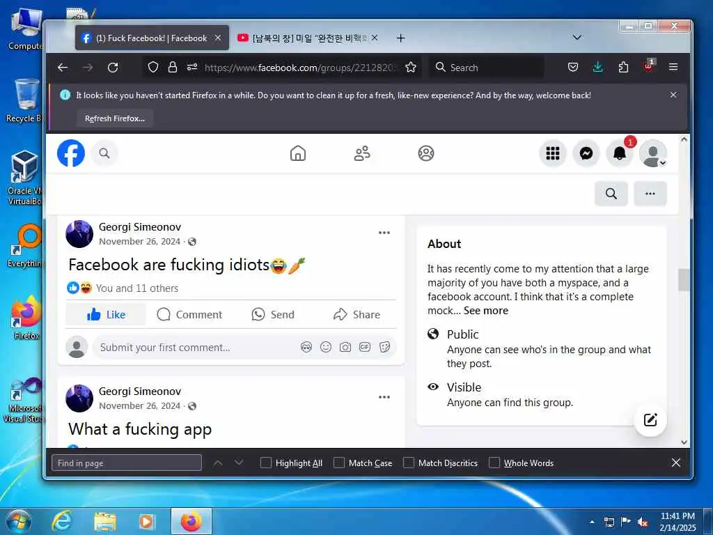Open emoji picker in comment box

pos(326,348)
